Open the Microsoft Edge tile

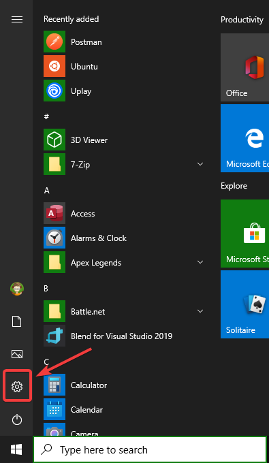pyautogui.click(x=244, y=138)
